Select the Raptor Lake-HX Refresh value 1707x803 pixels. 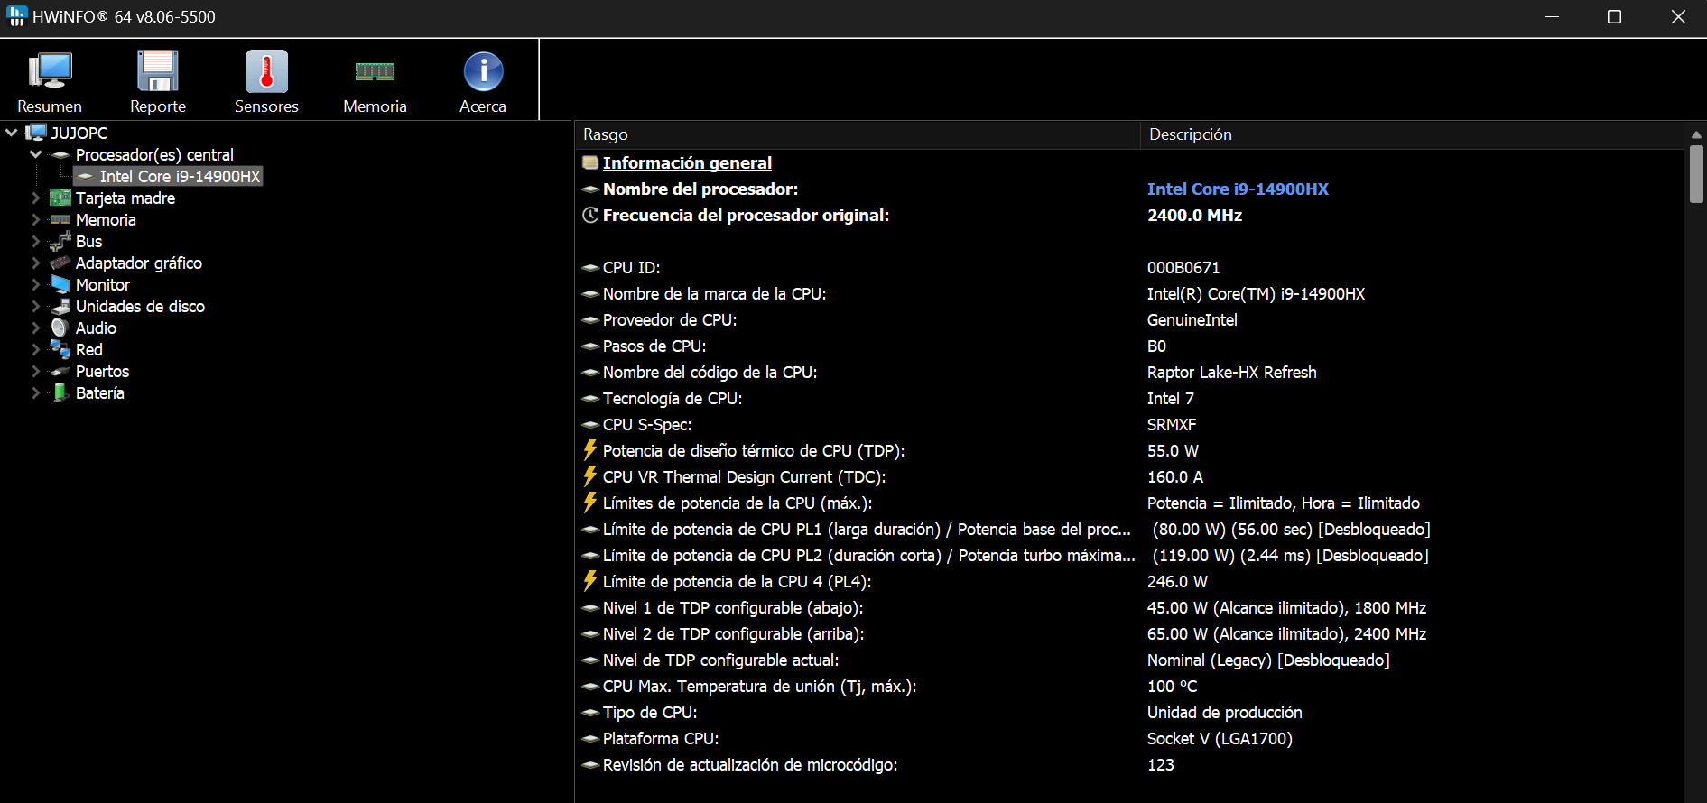(1231, 372)
